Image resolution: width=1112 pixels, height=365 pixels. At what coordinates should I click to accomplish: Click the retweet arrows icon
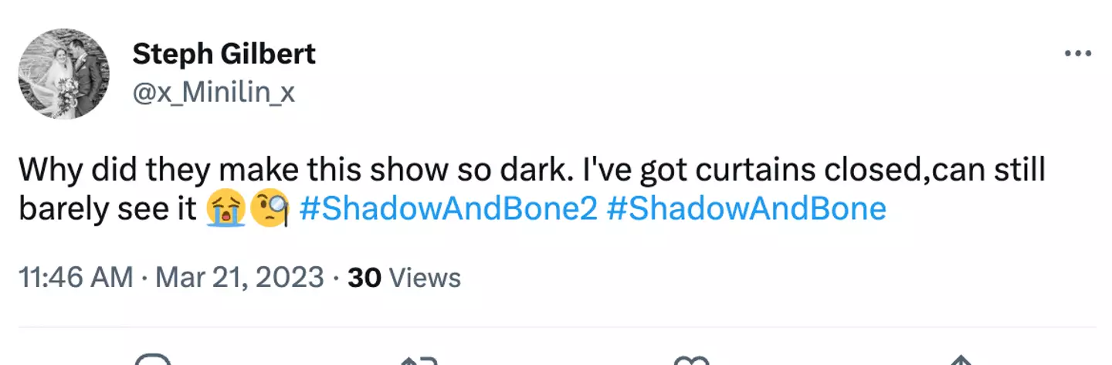click(420, 360)
